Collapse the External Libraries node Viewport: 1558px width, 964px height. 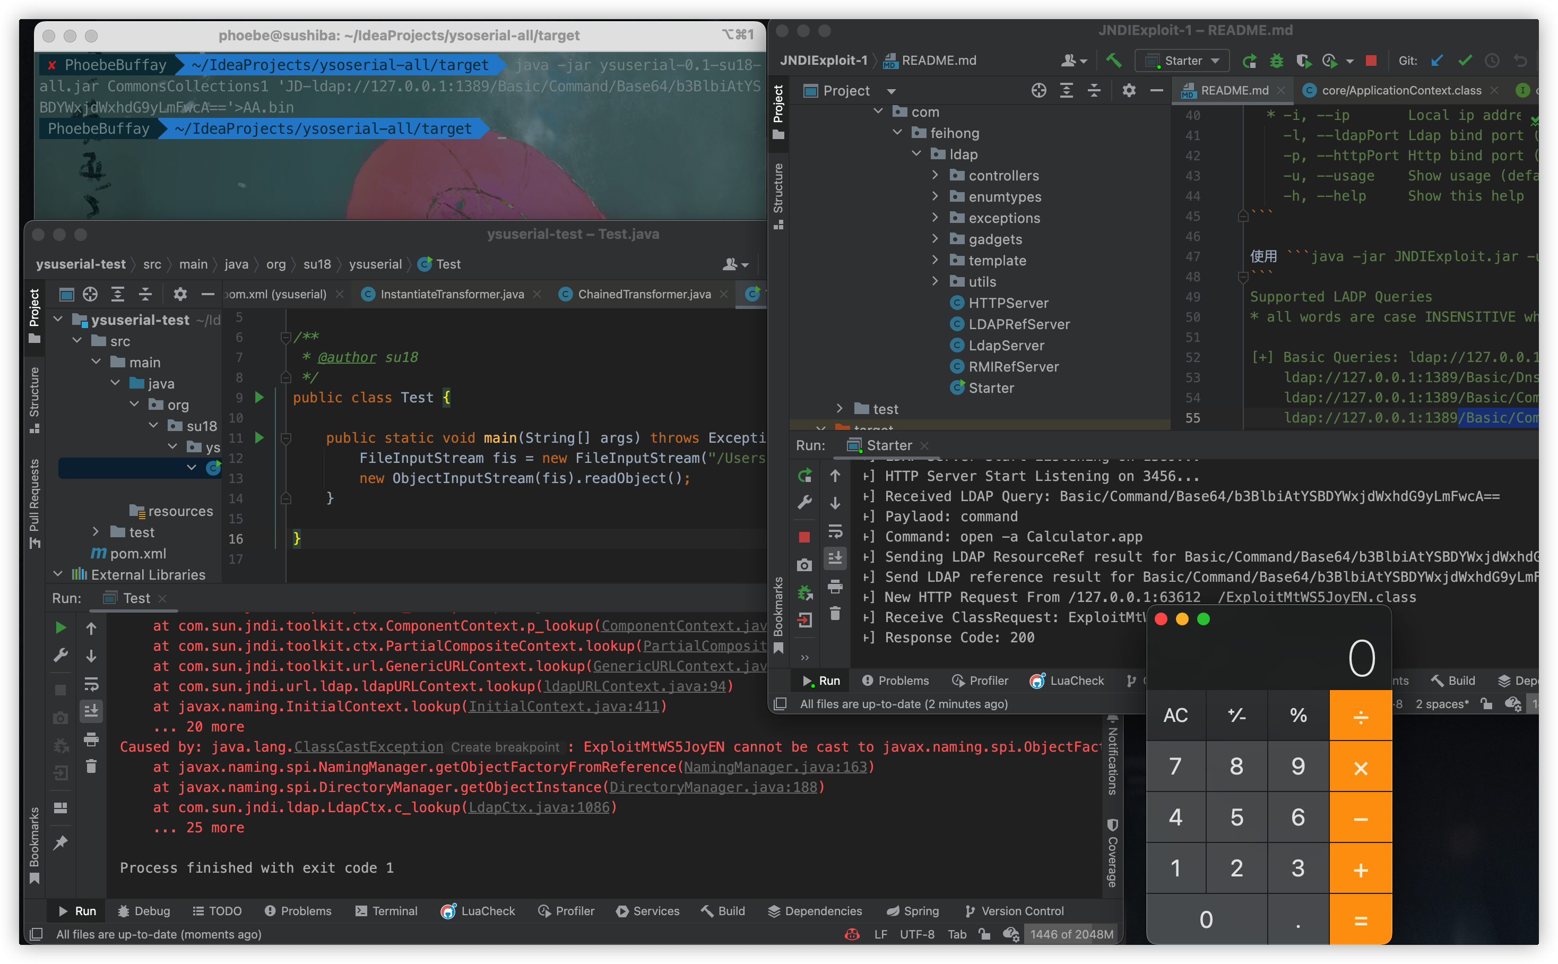tap(58, 574)
